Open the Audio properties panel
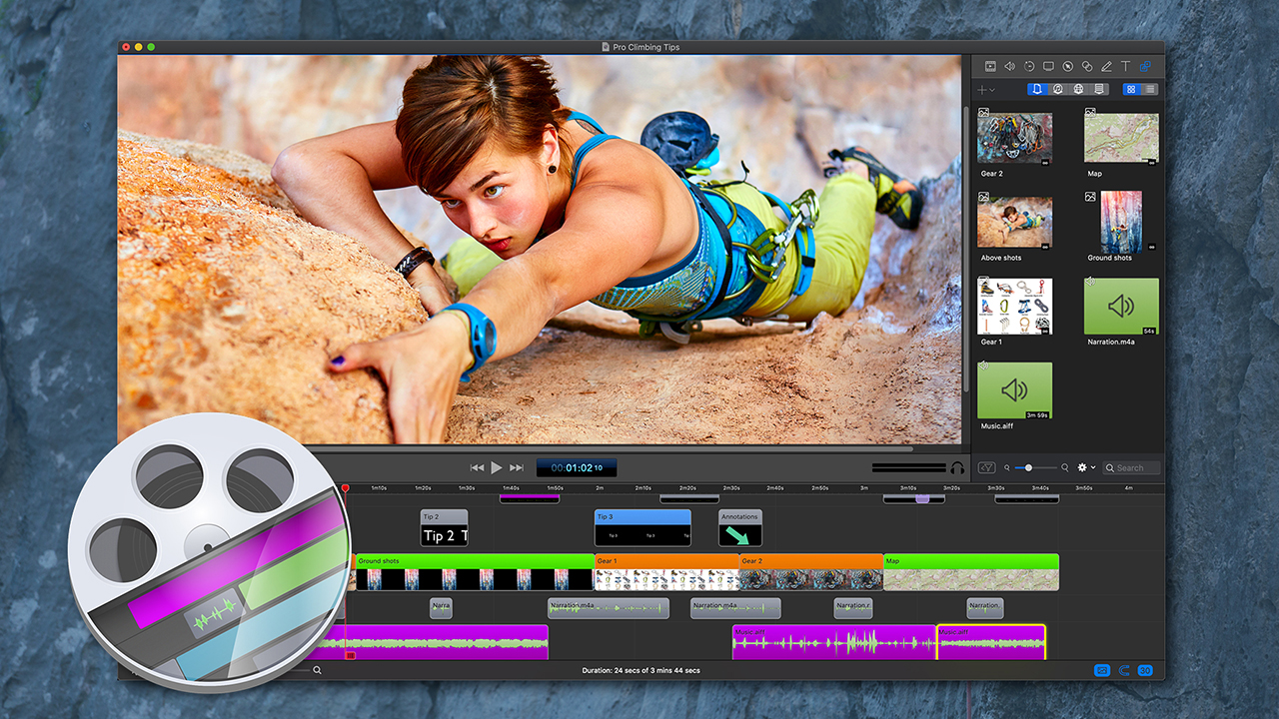Image resolution: width=1279 pixels, height=719 pixels. [1009, 66]
